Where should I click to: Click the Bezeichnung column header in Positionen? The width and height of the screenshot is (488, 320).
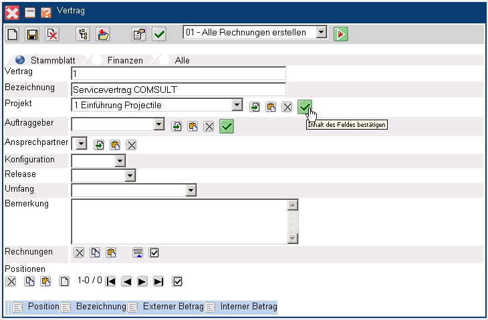pos(101,307)
